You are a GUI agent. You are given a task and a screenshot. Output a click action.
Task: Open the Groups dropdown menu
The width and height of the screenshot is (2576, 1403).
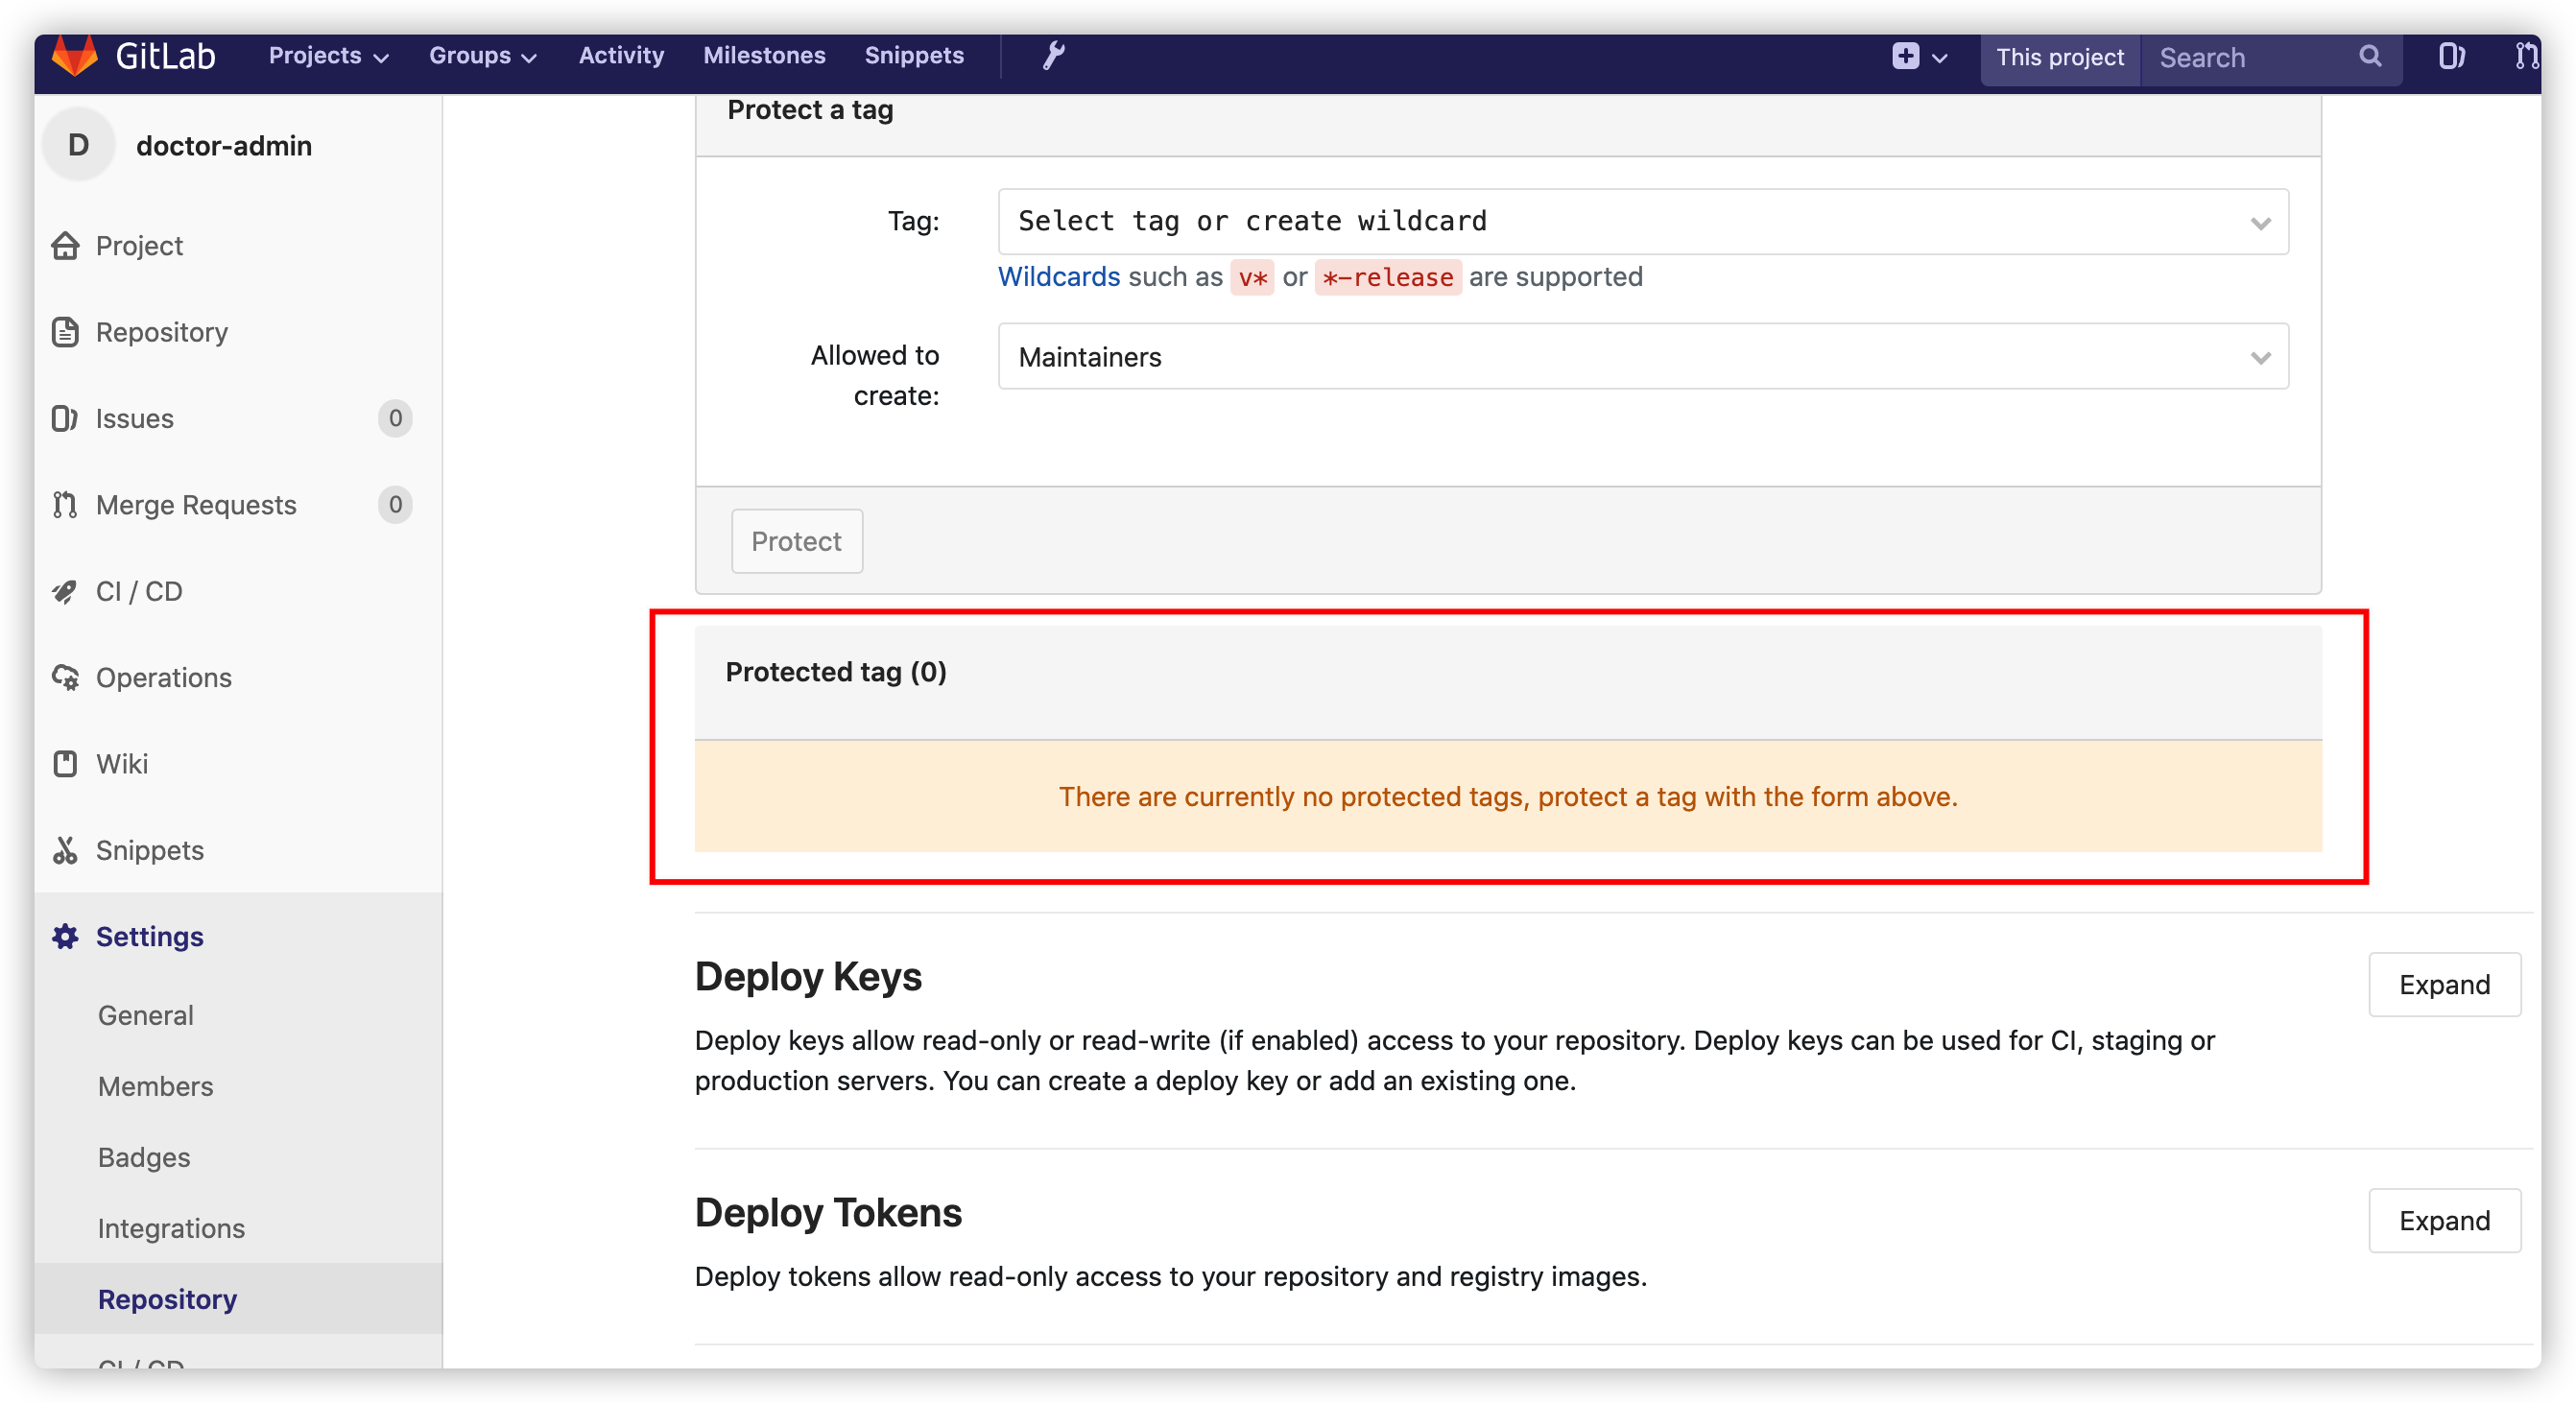(x=482, y=56)
